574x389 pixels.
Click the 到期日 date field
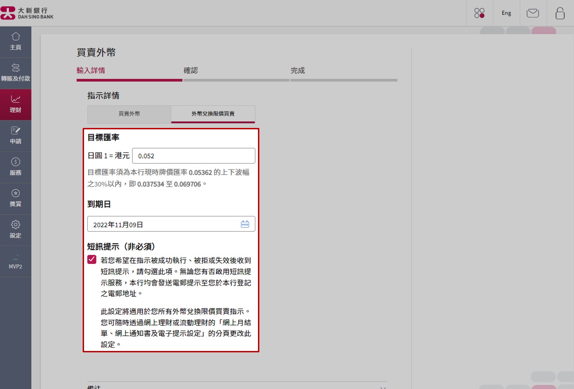[x=163, y=224]
